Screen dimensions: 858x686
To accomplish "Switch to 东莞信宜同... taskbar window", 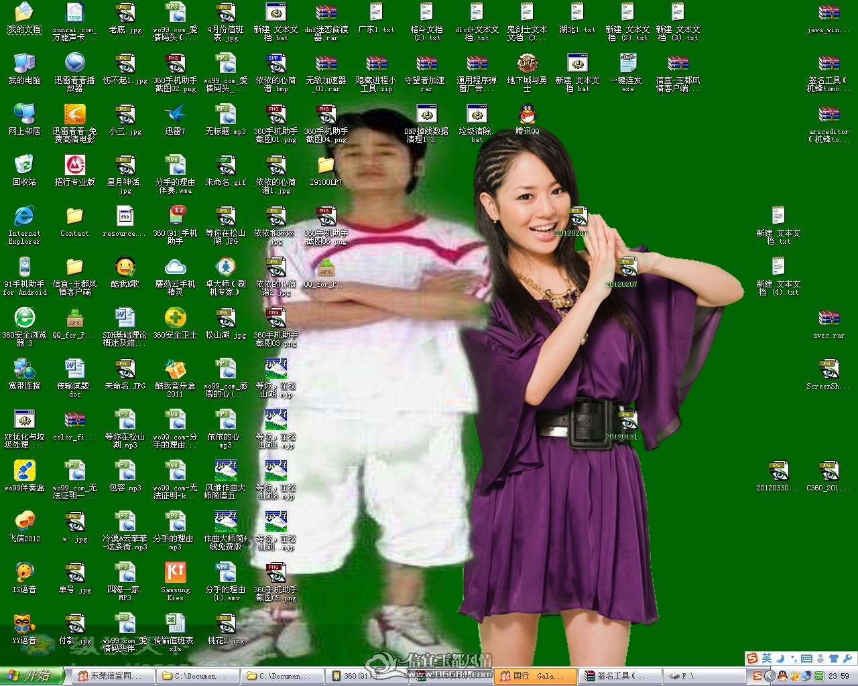I will (113, 676).
